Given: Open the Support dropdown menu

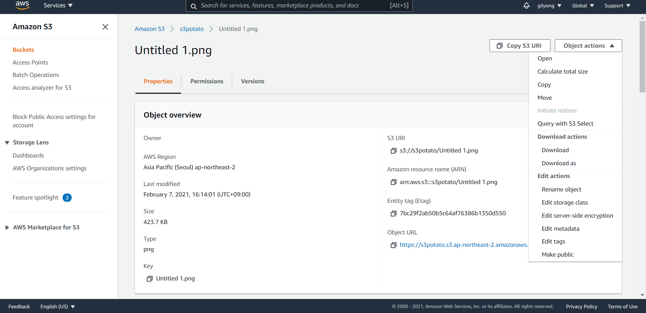Looking at the screenshot, I should click(617, 6).
